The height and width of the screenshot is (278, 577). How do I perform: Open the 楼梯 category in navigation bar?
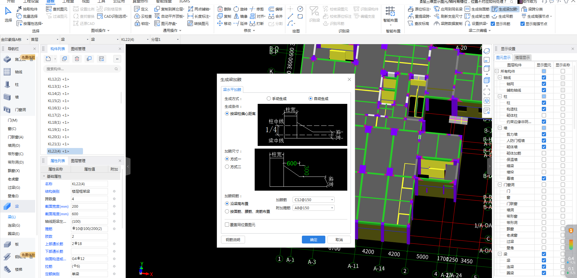18,269
